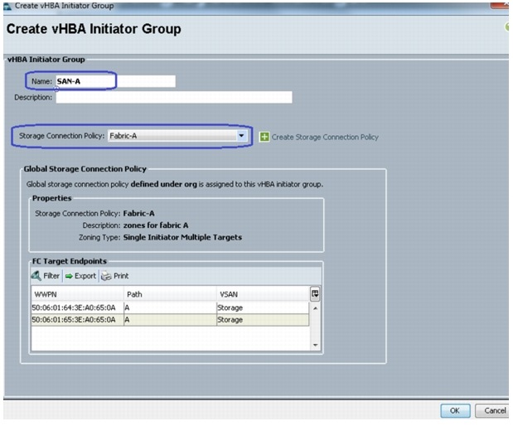Click the Filter magnifier icon
513x436 pixels.
click(36, 276)
